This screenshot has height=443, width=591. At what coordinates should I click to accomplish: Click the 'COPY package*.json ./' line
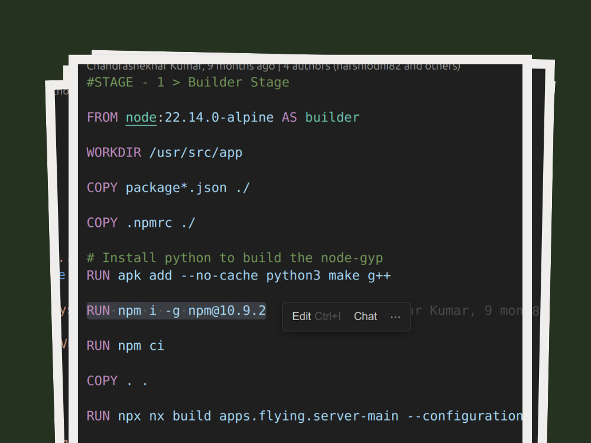[x=168, y=188]
